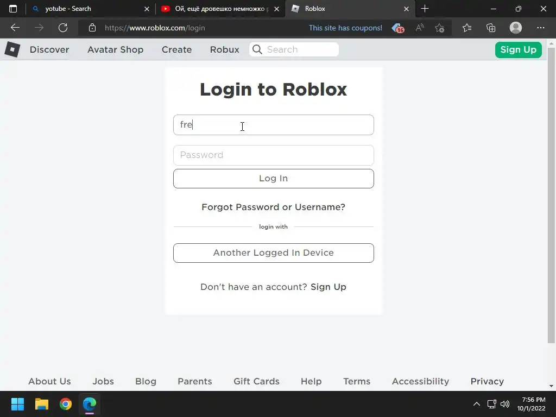Click the Read aloud icon
Image resolution: width=556 pixels, height=417 pixels.
point(420,28)
